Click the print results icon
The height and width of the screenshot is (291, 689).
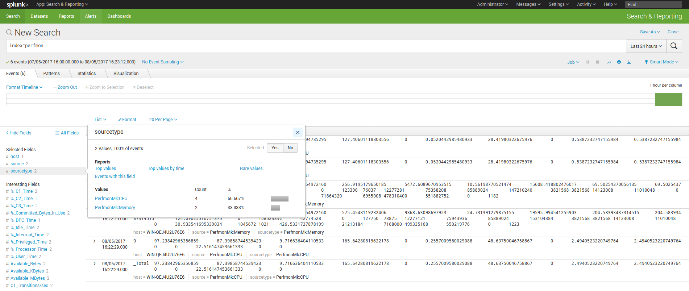[619, 62]
